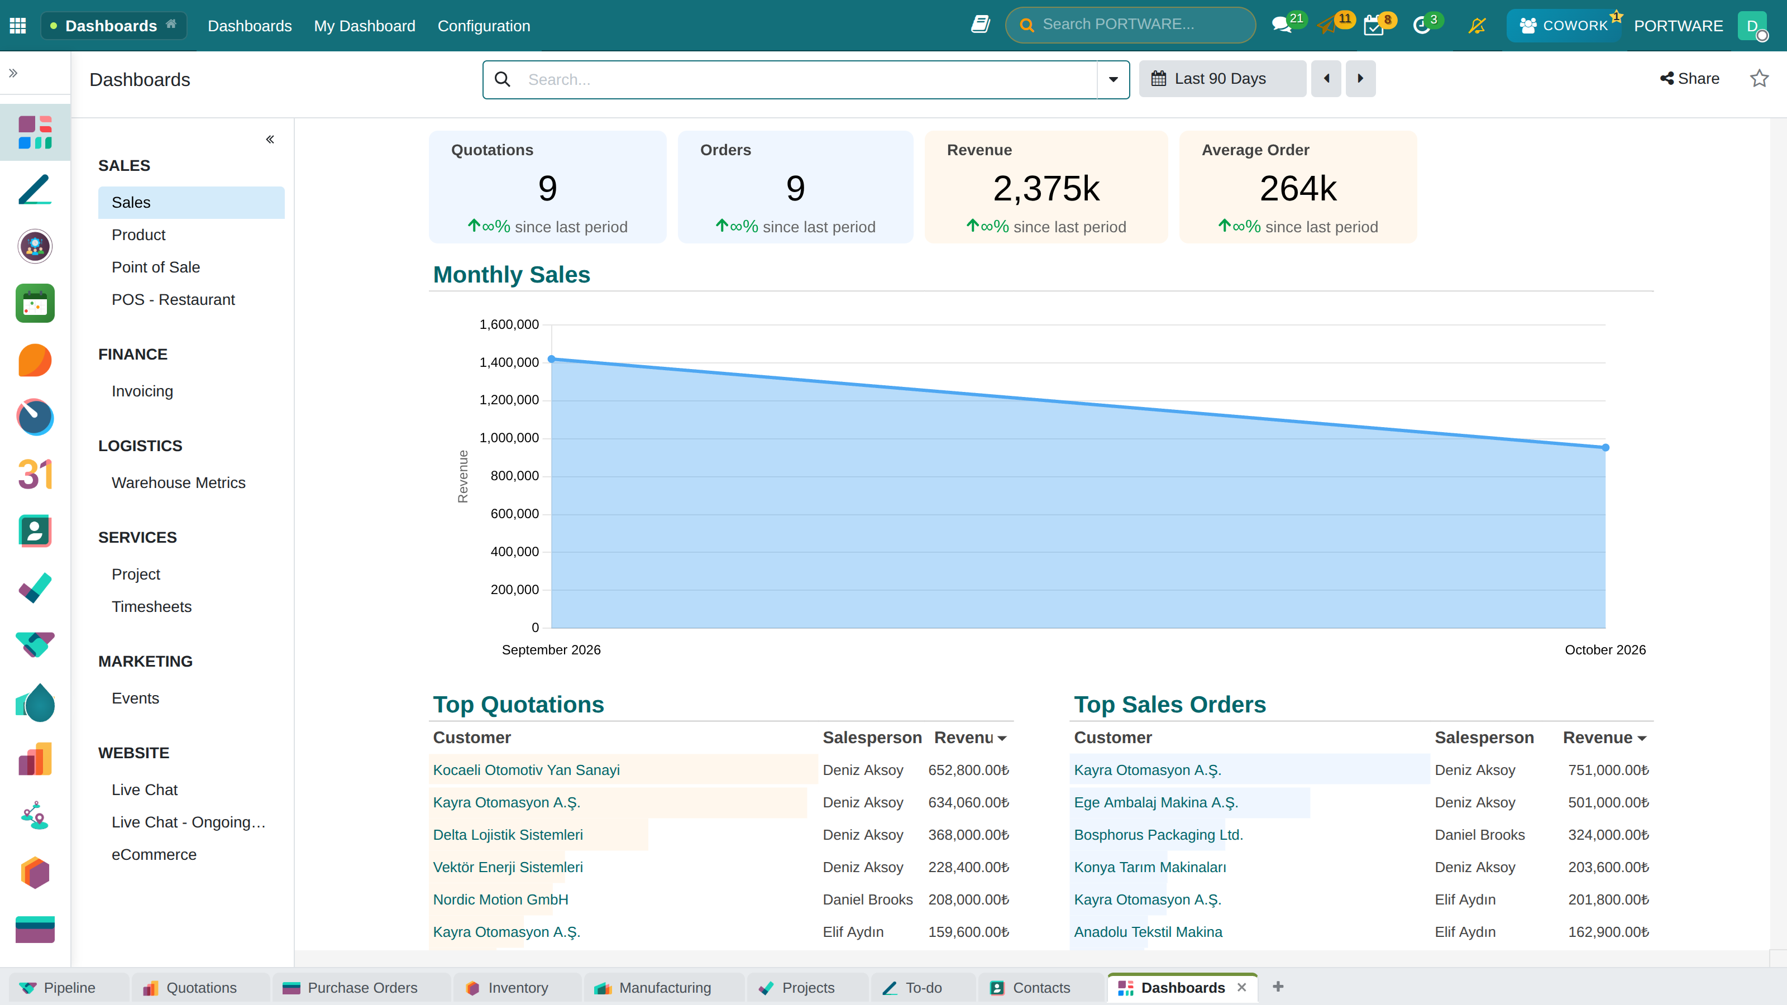Open the To-do pencil app icon in sidebar
The image size is (1787, 1005).
[x=35, y=189]
